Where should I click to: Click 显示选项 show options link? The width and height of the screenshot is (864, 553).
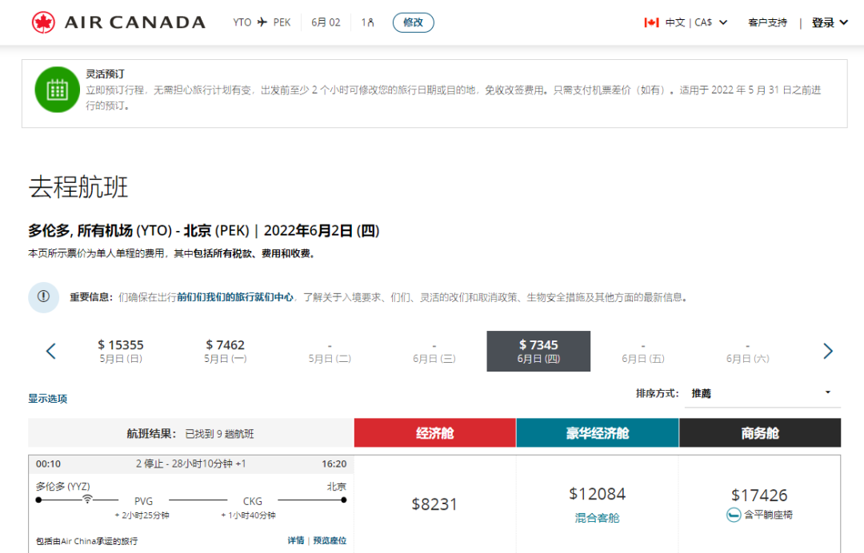tap(47, 399)
